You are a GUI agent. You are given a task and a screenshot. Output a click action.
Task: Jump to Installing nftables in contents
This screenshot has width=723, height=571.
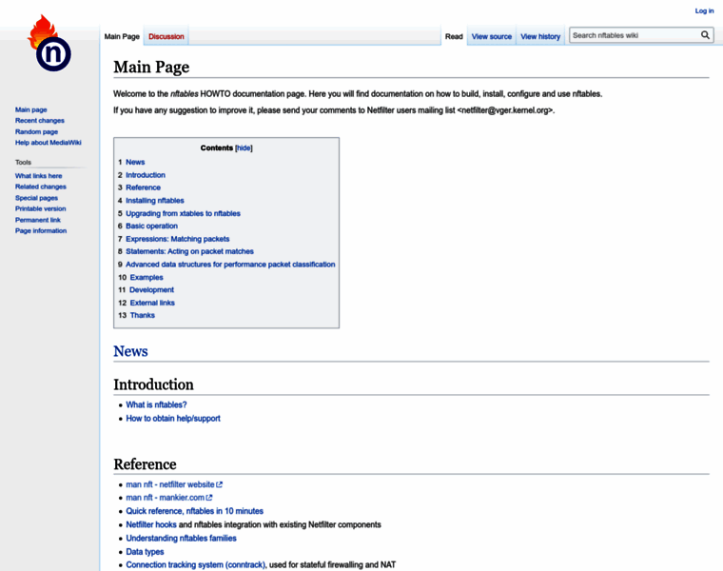point(154,200)
